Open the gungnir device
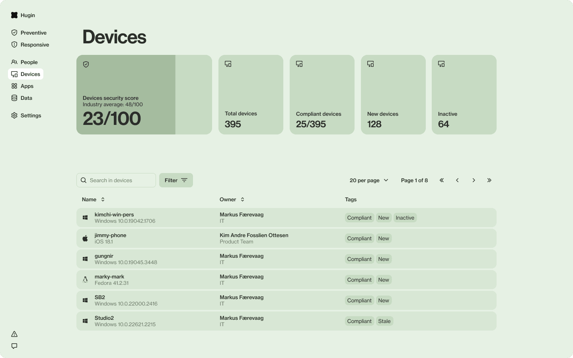The width and height of the screenshot is (573, 358). point(286,259)
